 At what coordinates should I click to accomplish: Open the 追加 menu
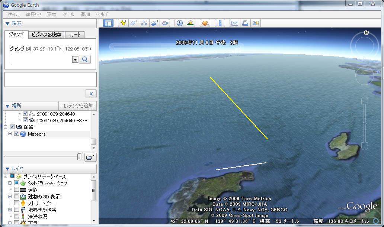point(85,14)
